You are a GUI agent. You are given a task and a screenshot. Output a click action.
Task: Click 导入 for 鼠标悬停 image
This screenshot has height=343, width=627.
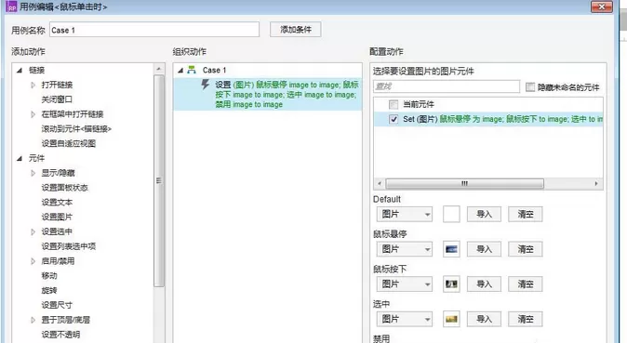click(485, 249)
